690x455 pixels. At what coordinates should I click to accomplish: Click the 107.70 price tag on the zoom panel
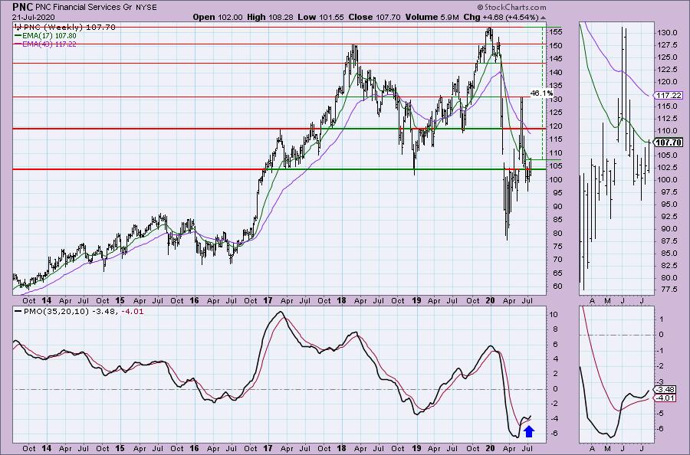669,142
